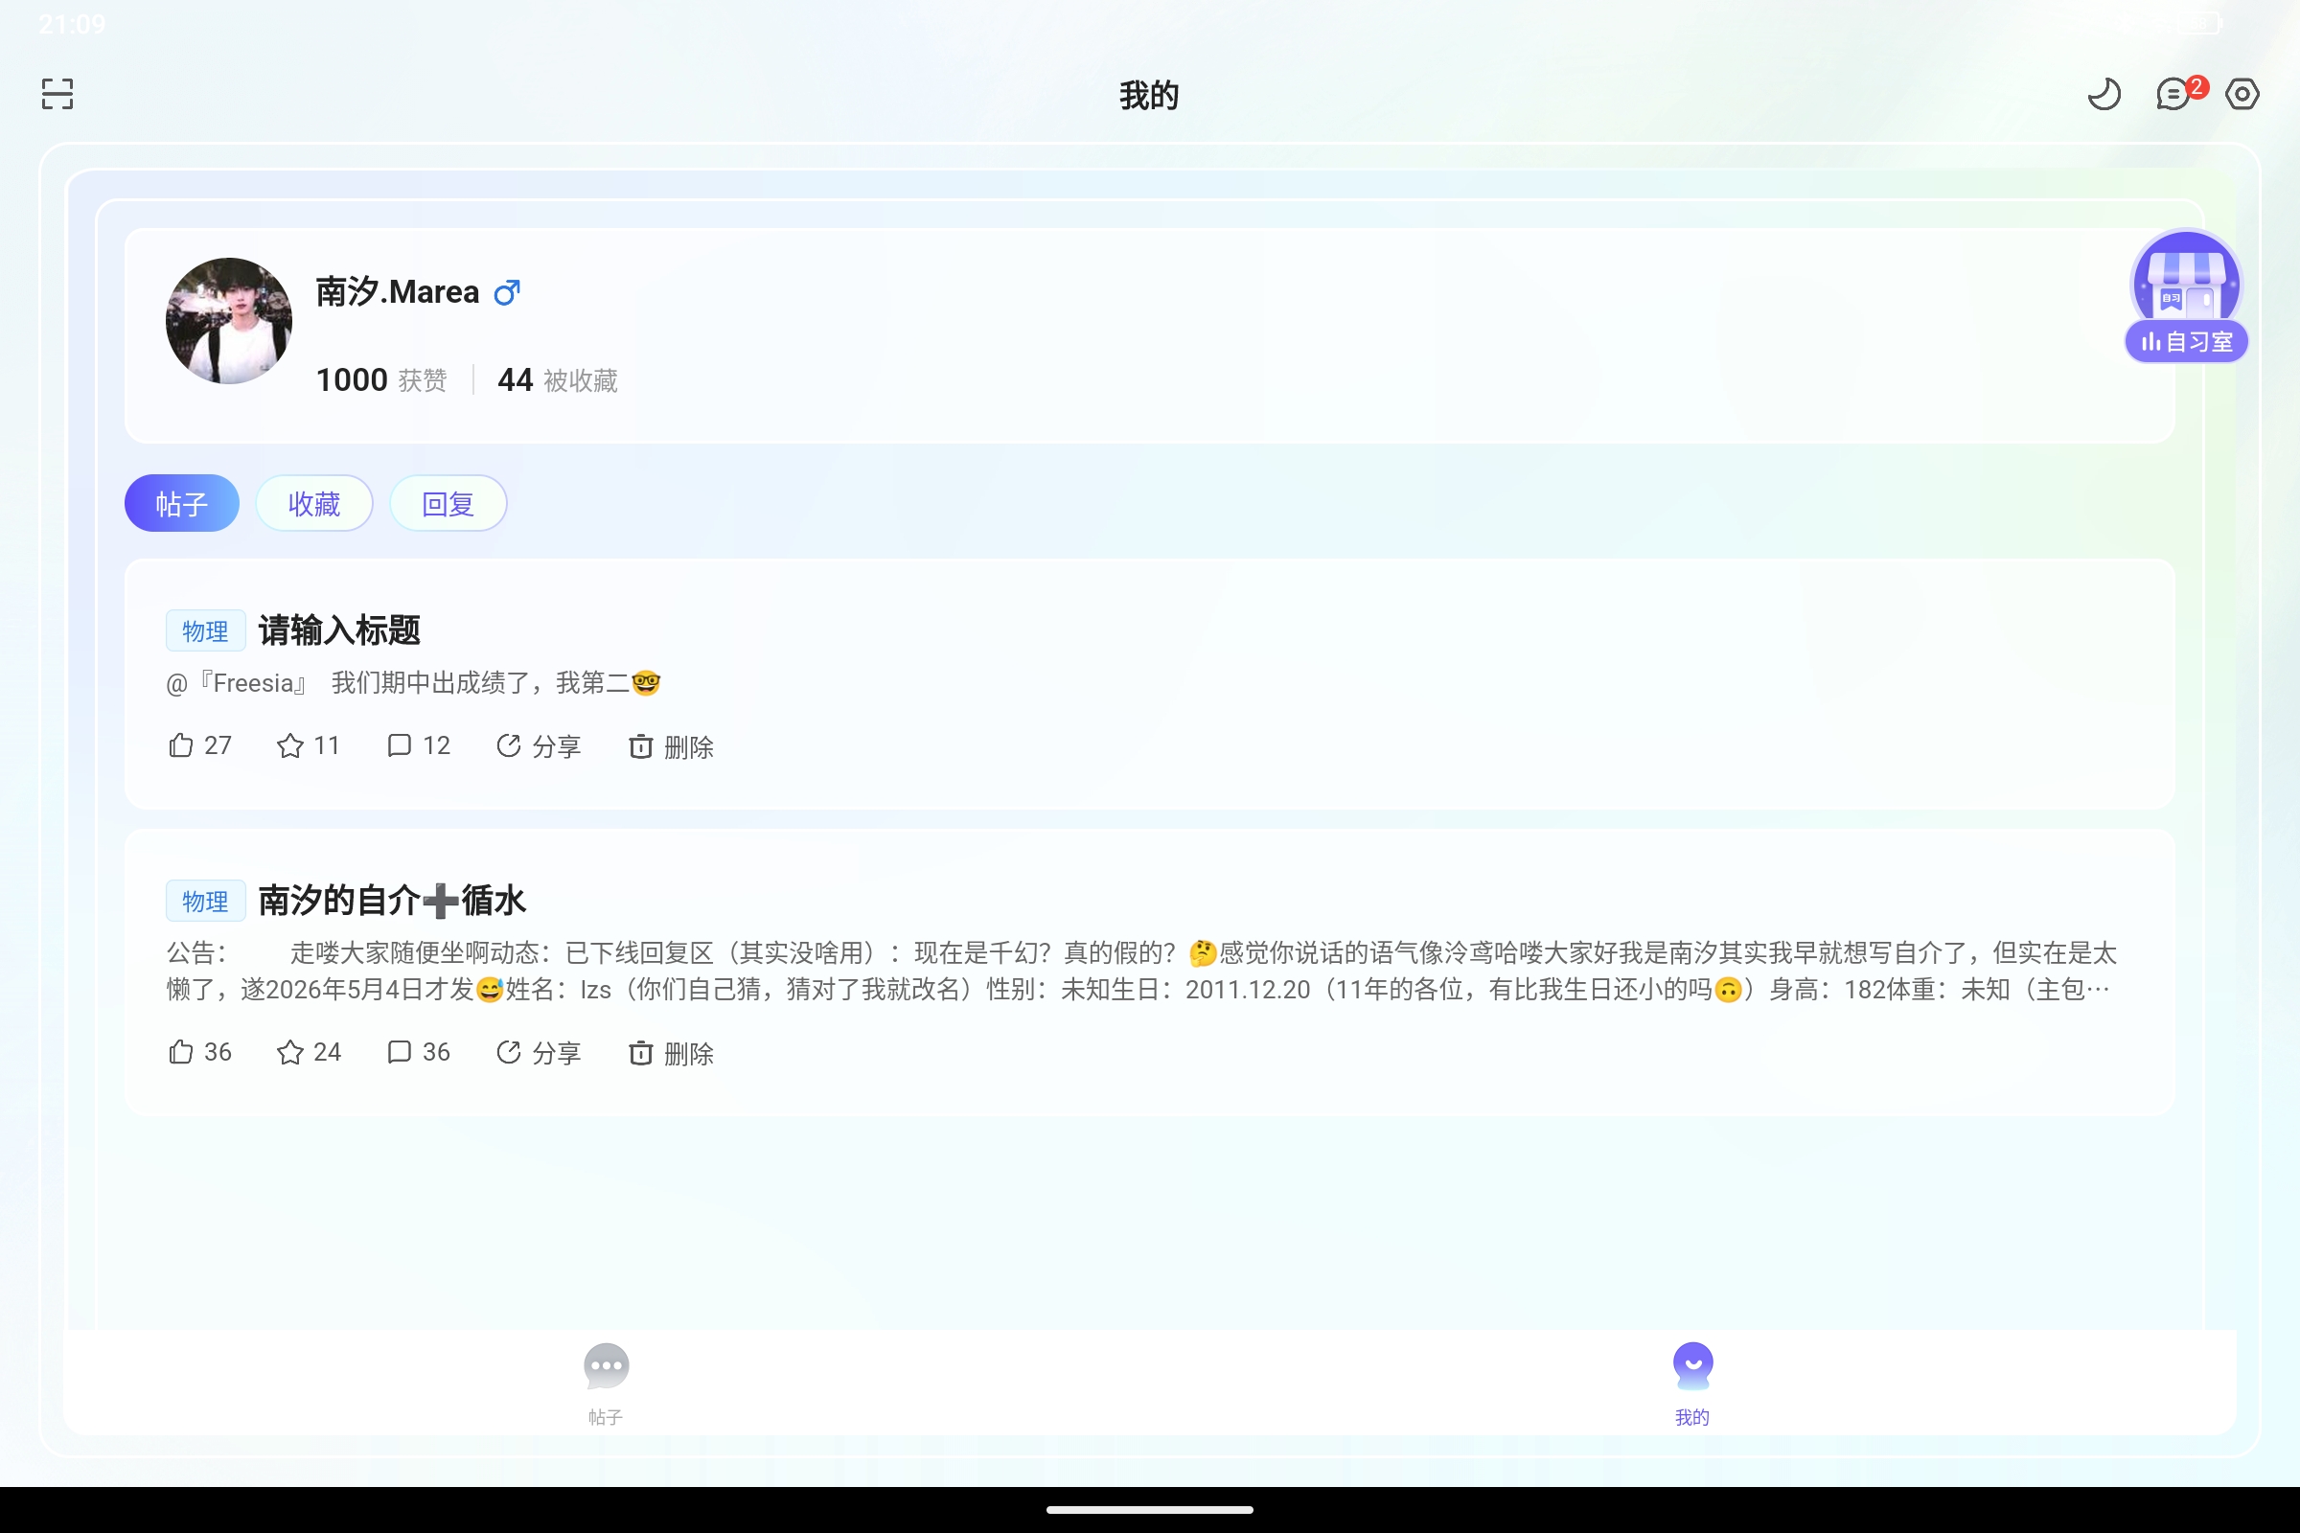Click 物理 tag on 南汐的自介 post
The width and height of the screenshot is (2300, 1533).
coord(205,901)
